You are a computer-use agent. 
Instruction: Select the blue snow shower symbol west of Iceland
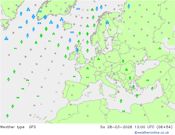58,26
